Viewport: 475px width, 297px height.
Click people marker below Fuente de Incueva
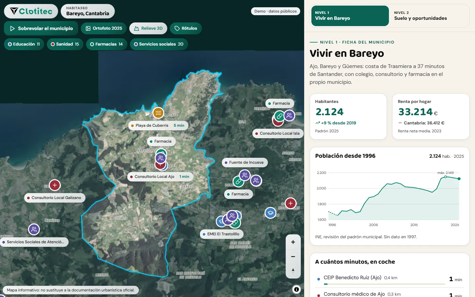(x=245, y=175)
